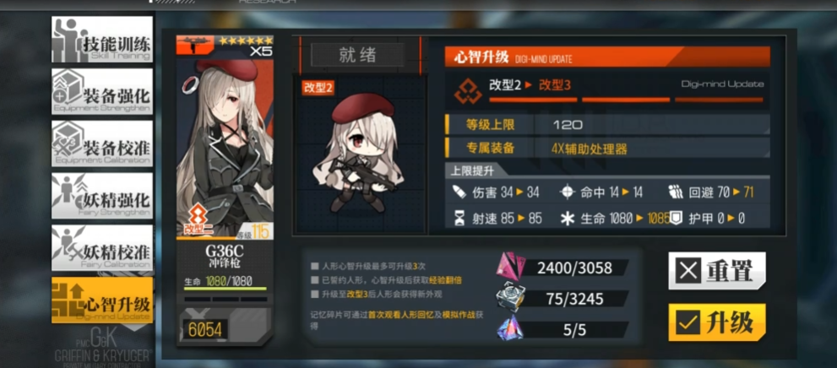Select the 心智升级 Digi-mind Update tab
837x368 pixels.
pyautogui.click(x=102, y=300)
